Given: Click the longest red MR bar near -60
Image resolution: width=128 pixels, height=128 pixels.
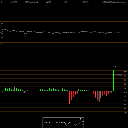Looking at the screenshot, I should [70, 97].
